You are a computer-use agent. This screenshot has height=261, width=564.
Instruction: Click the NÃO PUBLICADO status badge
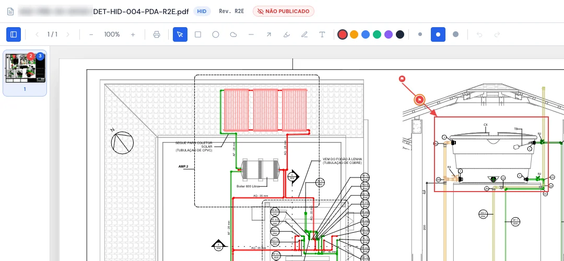point(284,11)
